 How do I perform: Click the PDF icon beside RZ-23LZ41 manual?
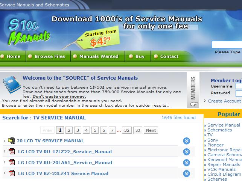[x=12, y=173]
